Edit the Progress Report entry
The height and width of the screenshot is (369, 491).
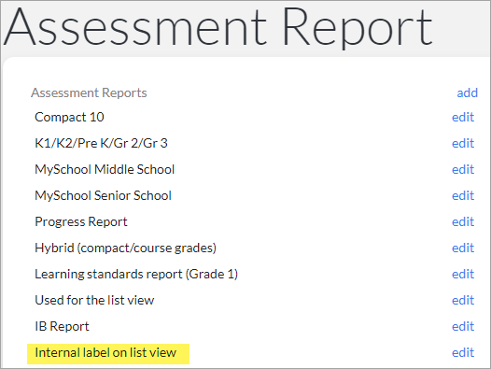463,221
